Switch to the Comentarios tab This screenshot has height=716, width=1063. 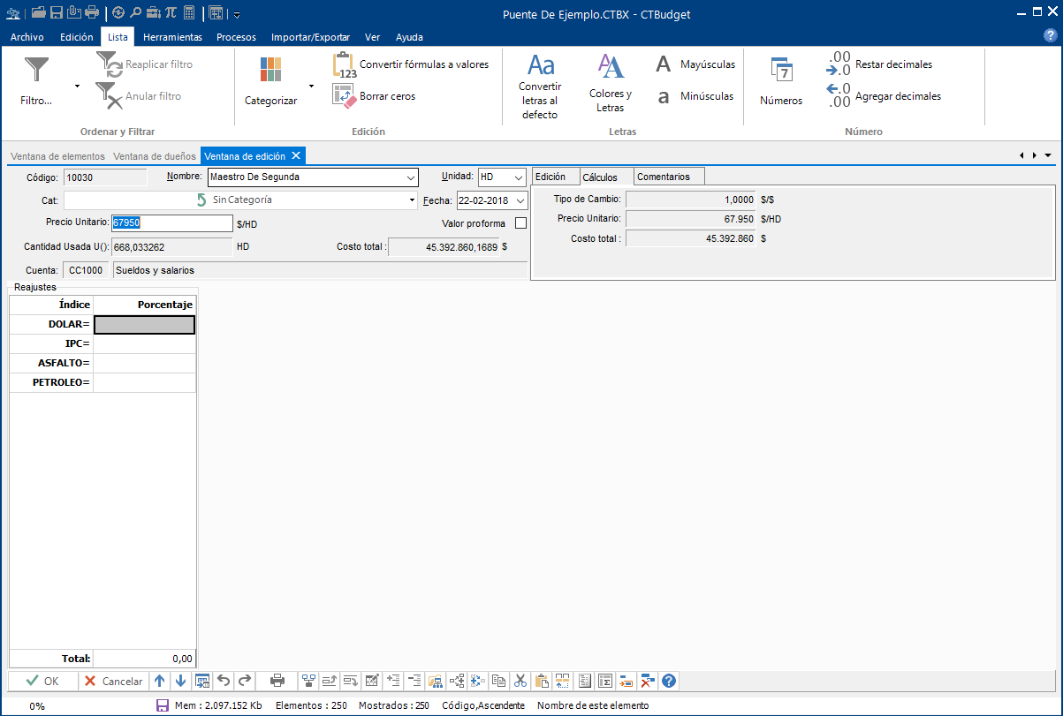click(x=664, y=177)
